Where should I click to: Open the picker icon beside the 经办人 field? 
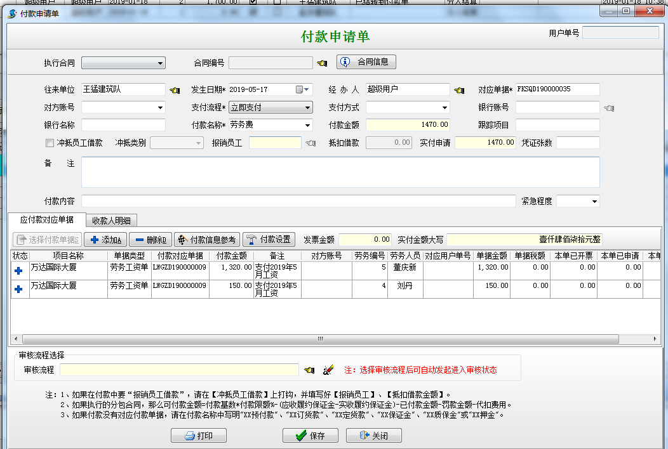(x=460, y=90)
